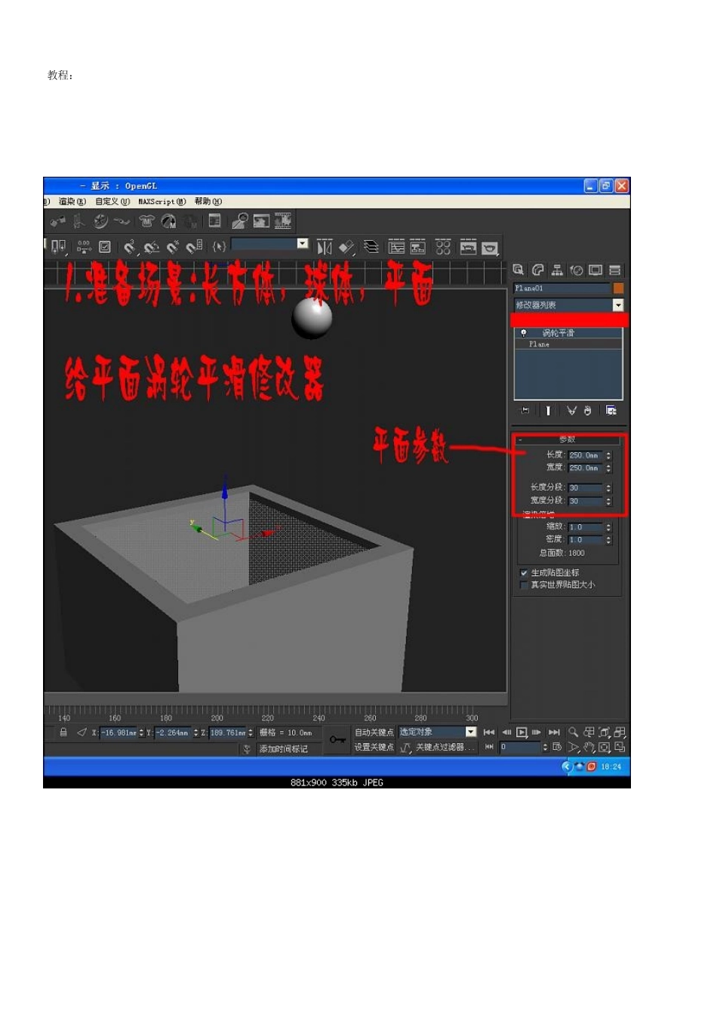Image resolution: width=717 pixels, height=1015 pixels.
Task: Enable 生成贴图坐标 checkbox
Action: coord(524,572)
